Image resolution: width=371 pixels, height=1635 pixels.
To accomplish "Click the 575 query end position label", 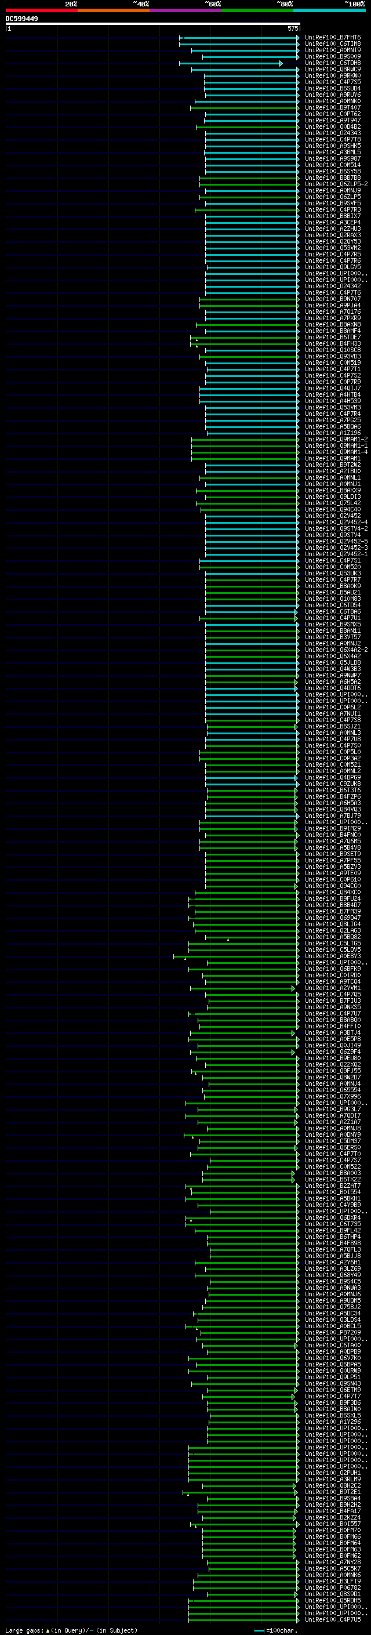I will pos(292,28).
